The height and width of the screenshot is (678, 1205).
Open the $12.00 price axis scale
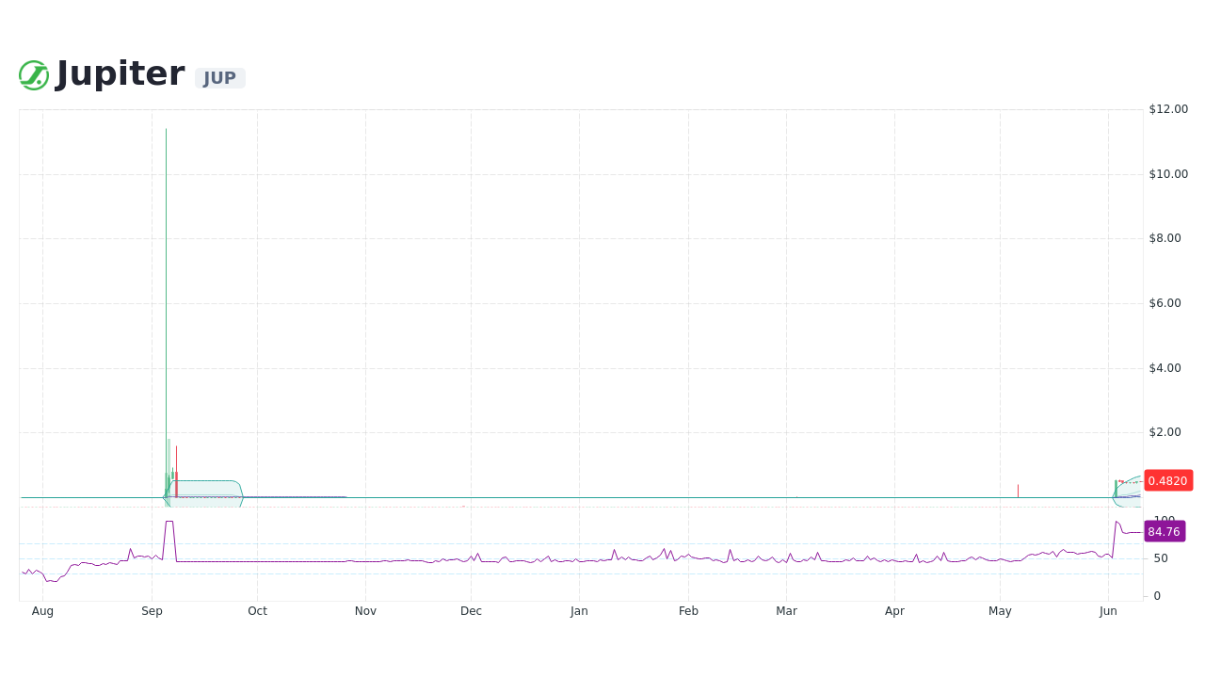coord(1167,108)
